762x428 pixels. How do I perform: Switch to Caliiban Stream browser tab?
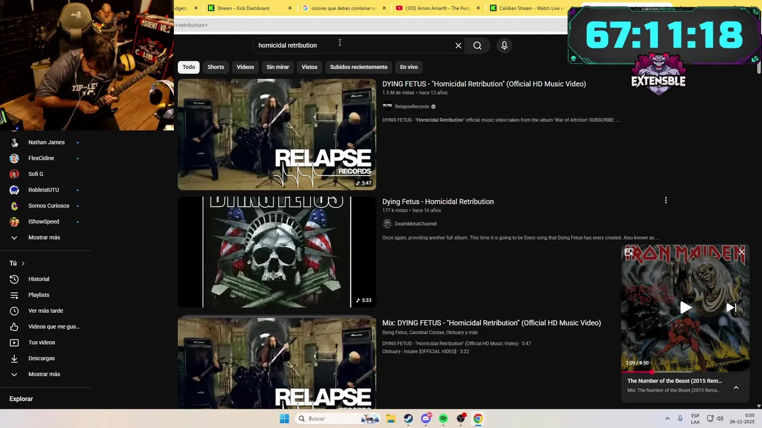[527, 8]
